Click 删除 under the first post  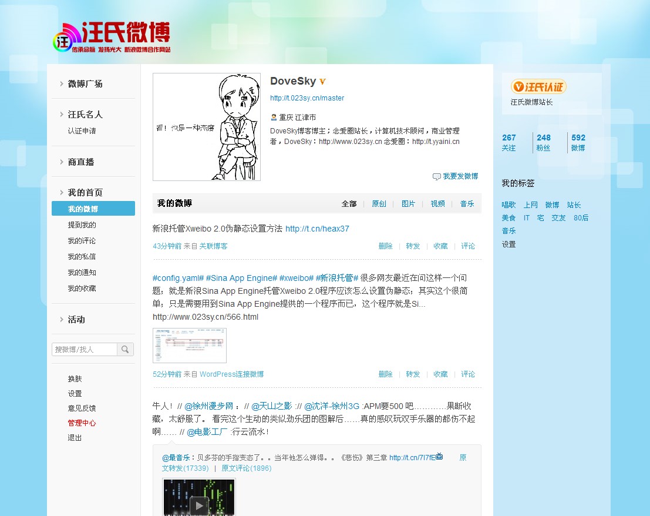tap(385, 246)
